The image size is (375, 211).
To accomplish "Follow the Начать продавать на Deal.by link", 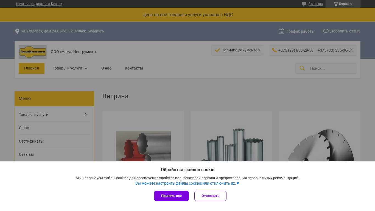I will (39, 4).
